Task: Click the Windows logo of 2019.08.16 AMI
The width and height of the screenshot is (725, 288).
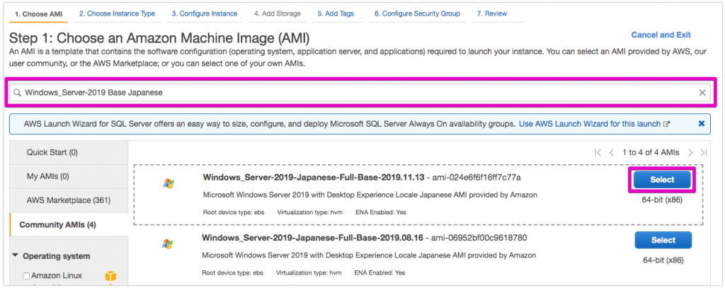Action: pyautogui.click(x=167, y=244)
